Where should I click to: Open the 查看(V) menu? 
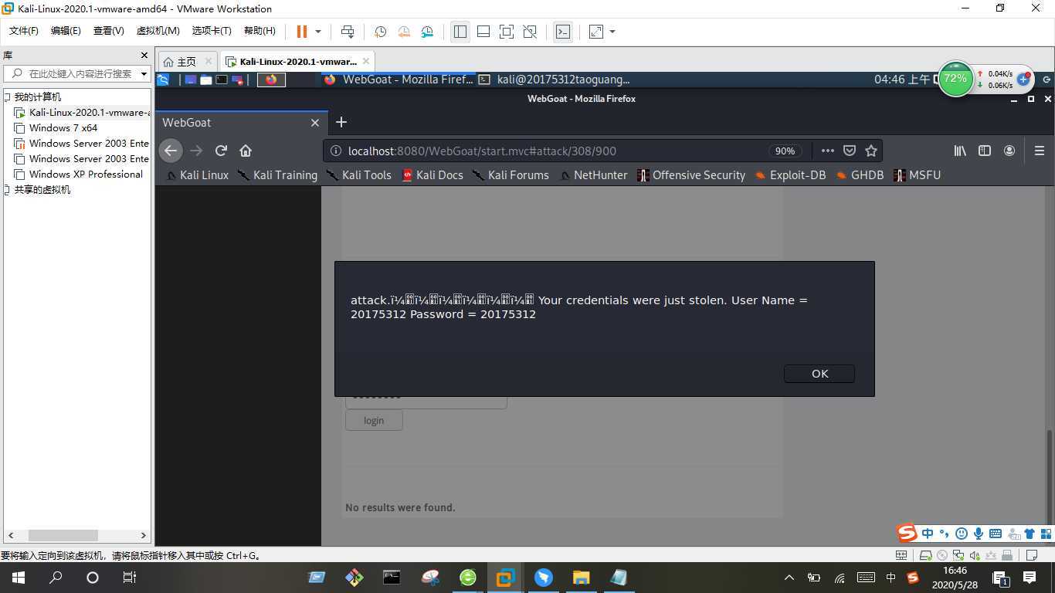tap(108, 31)
